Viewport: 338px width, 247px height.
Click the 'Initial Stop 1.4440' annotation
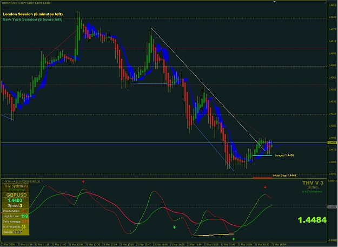284,175
